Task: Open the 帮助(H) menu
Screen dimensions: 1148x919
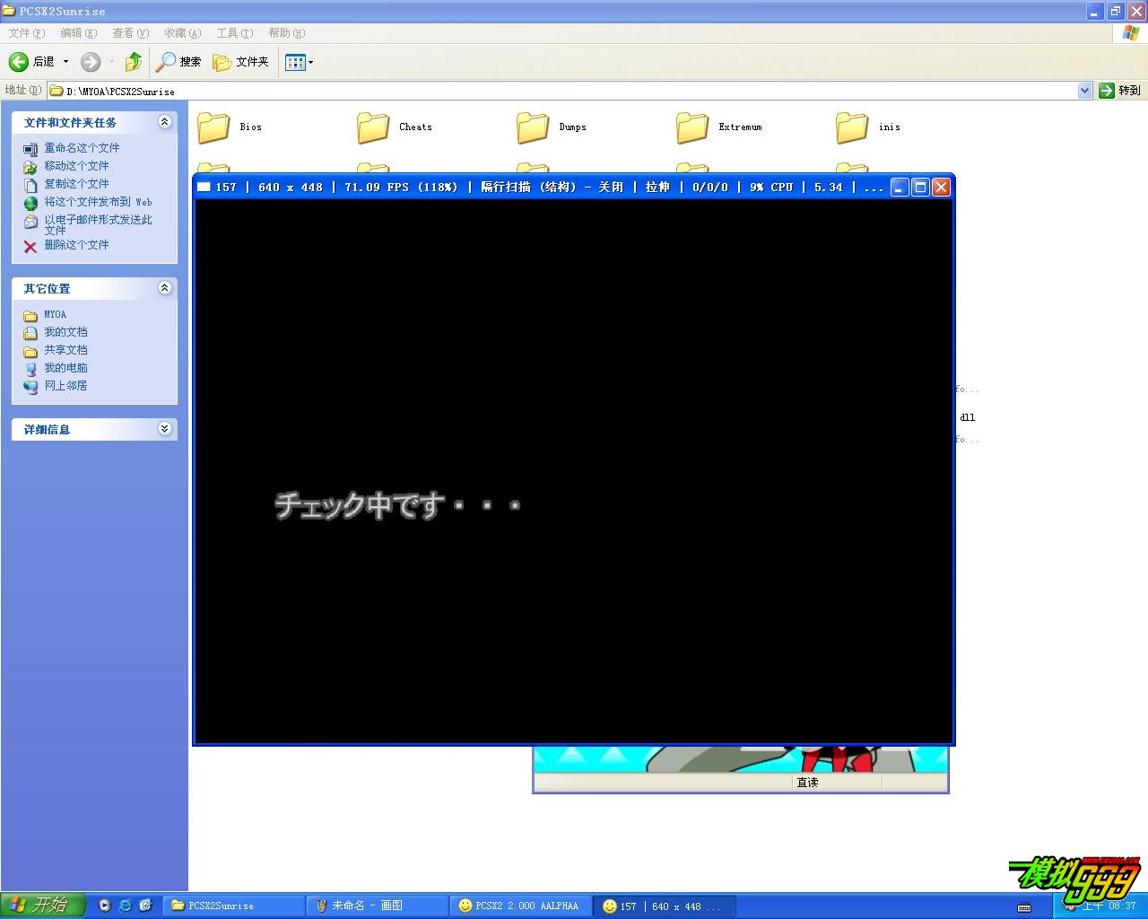Action: point(286,33)
